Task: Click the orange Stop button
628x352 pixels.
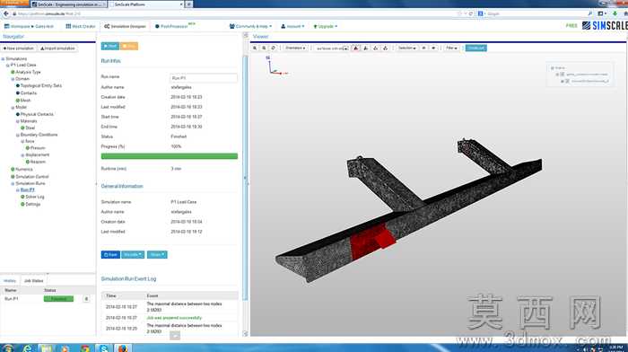Action: (129, 46)
